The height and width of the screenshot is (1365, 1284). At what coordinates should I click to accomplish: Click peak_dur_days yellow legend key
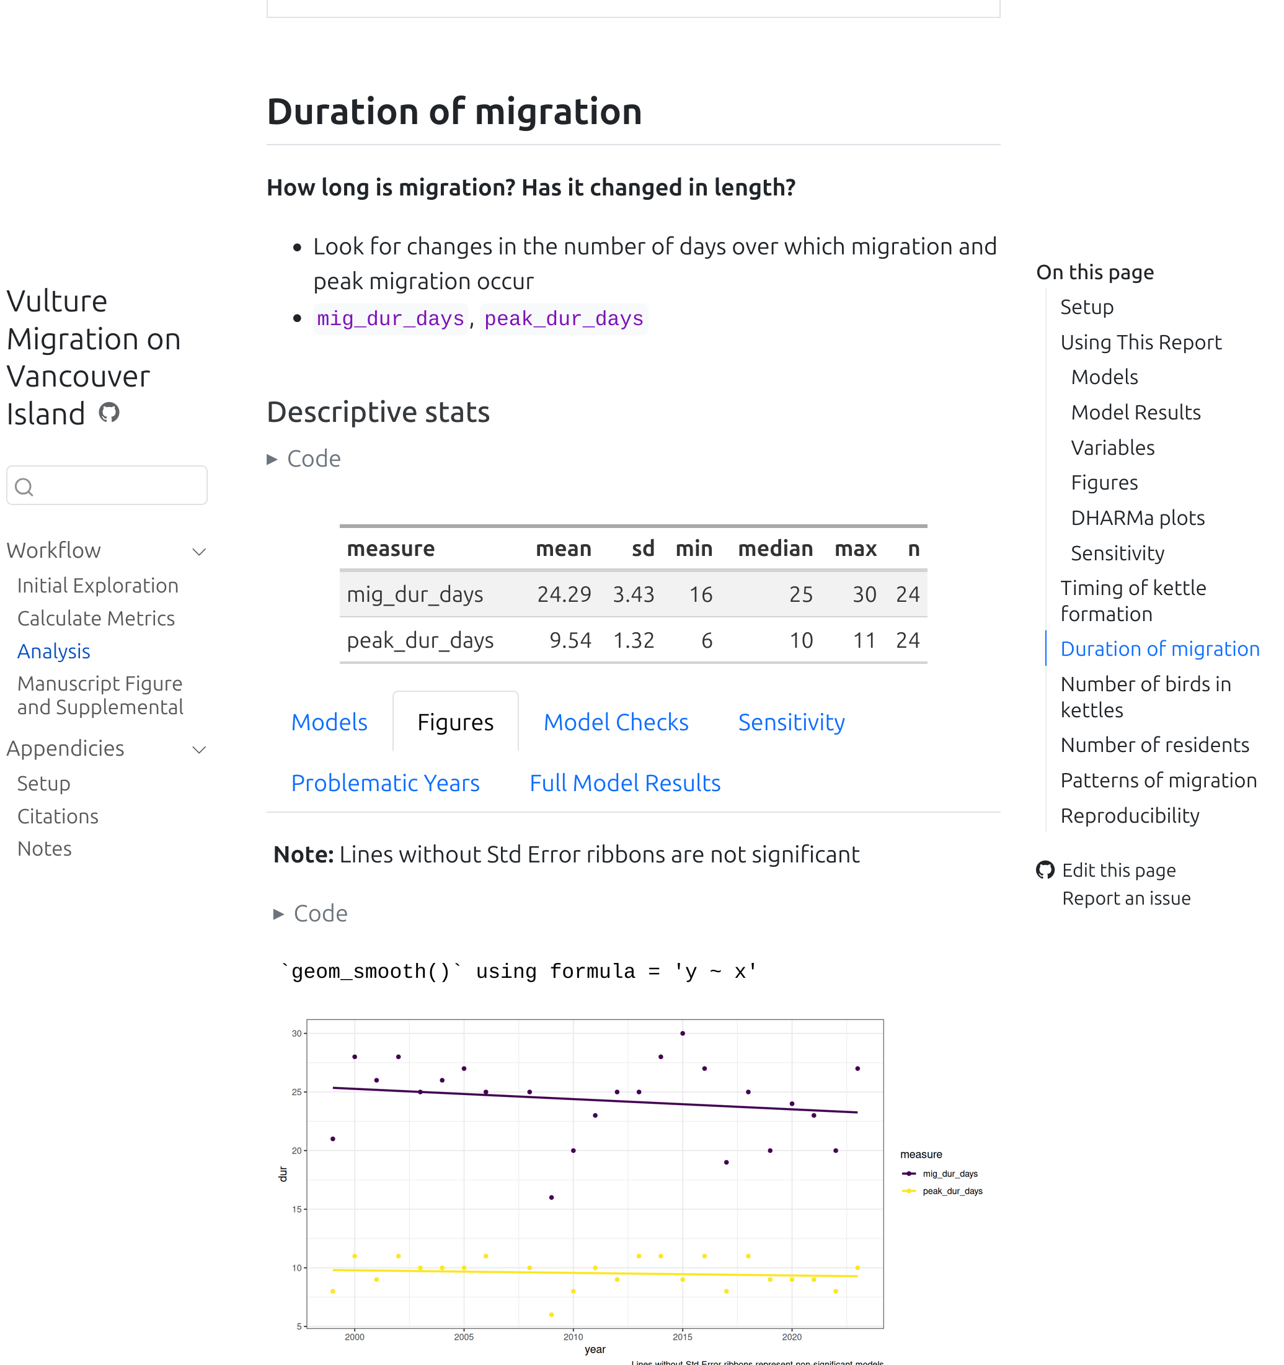coord(909,1191)
